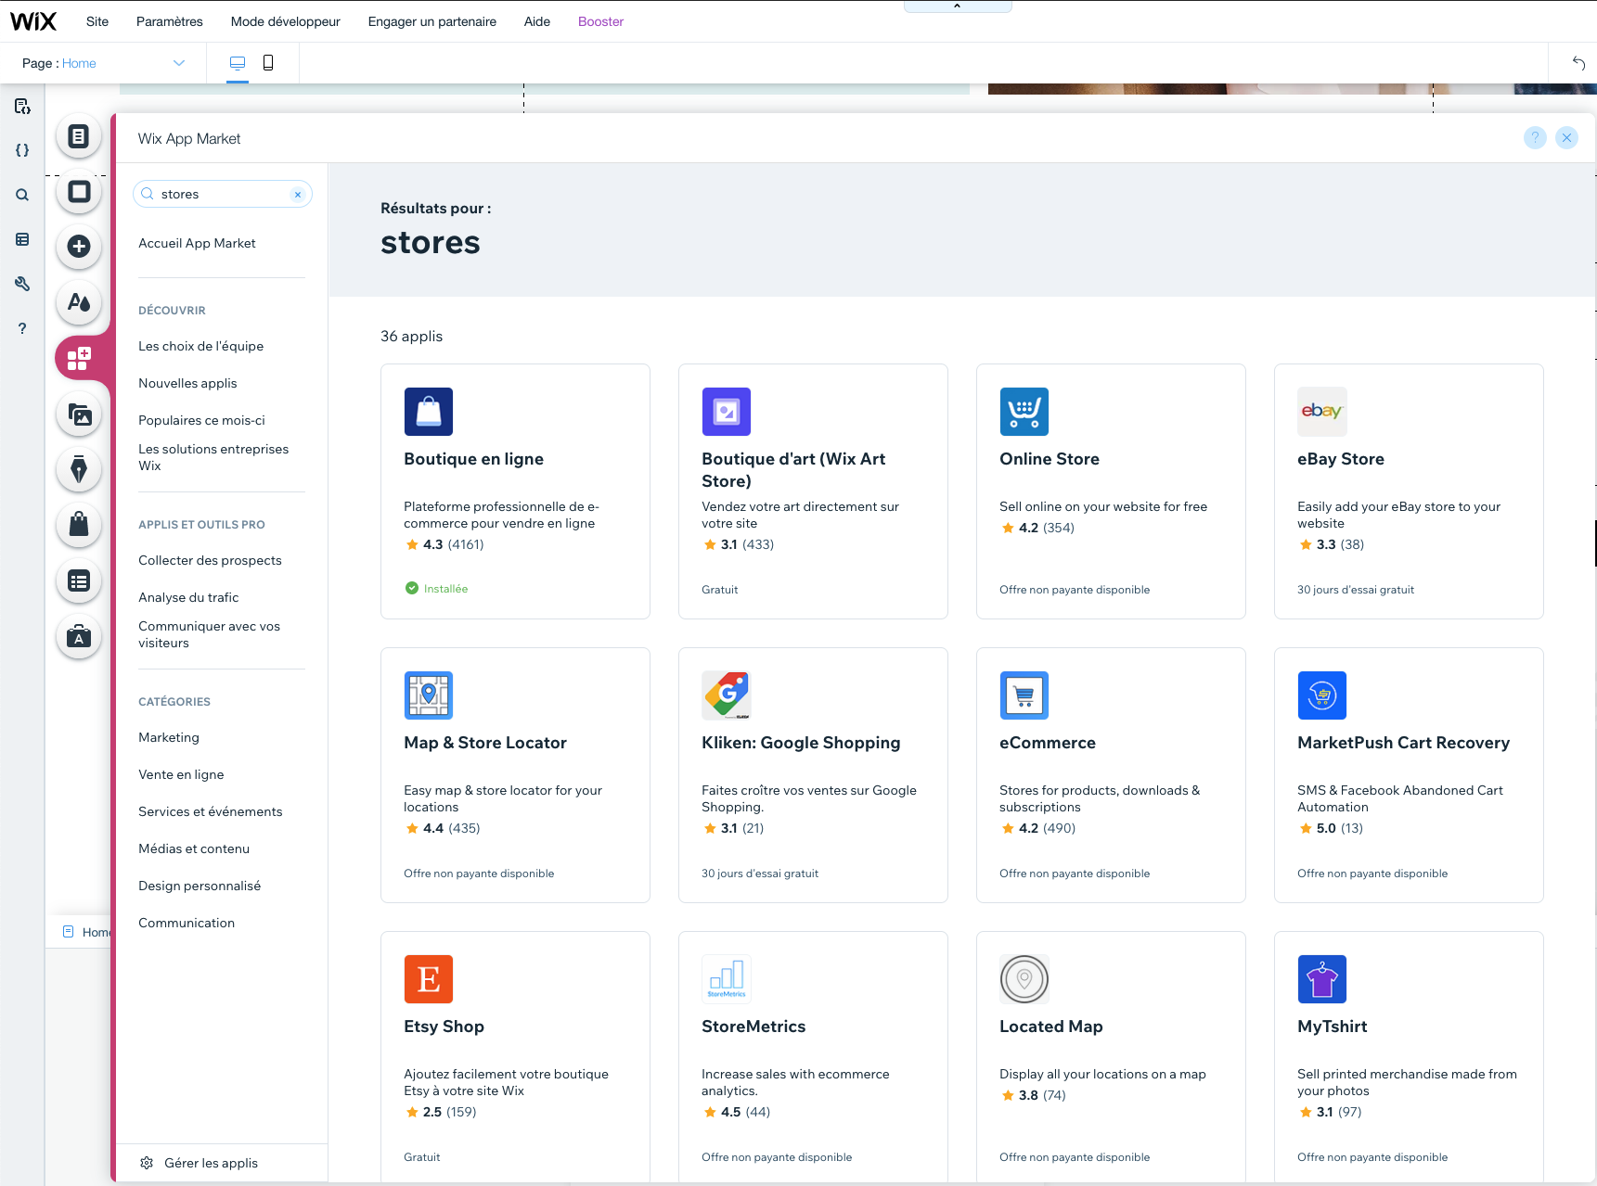Open the Kliken Google Shopping icon
Viewport: 1597px width, 1186px height.
pos(727,695)
